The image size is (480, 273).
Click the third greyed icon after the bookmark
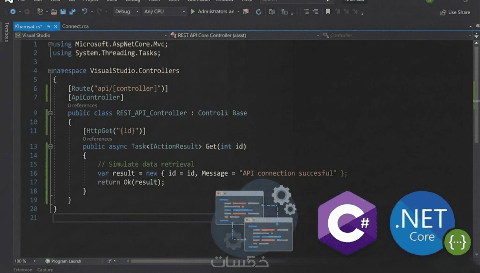click(355, 12)
